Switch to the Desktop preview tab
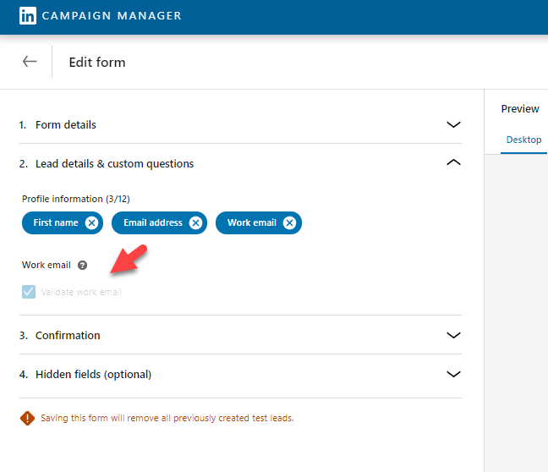 click(523, 140)
